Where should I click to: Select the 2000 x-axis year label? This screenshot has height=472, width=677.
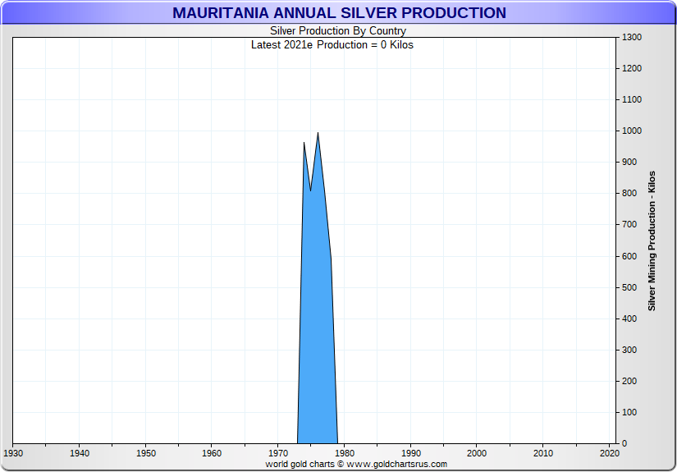click(x=477, y=453)
